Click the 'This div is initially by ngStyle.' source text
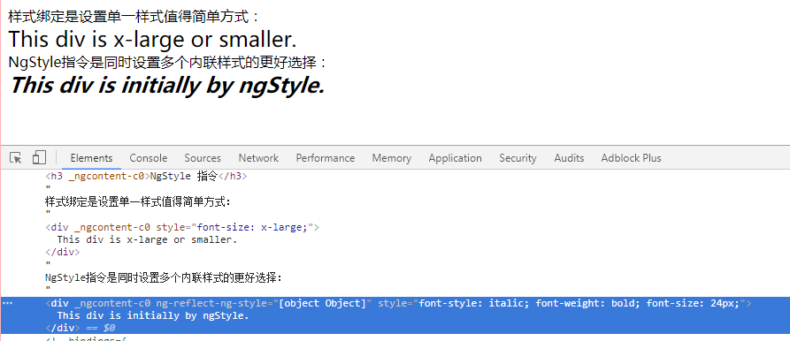Screen dimensions: 790x341 (x=153, y=316)
